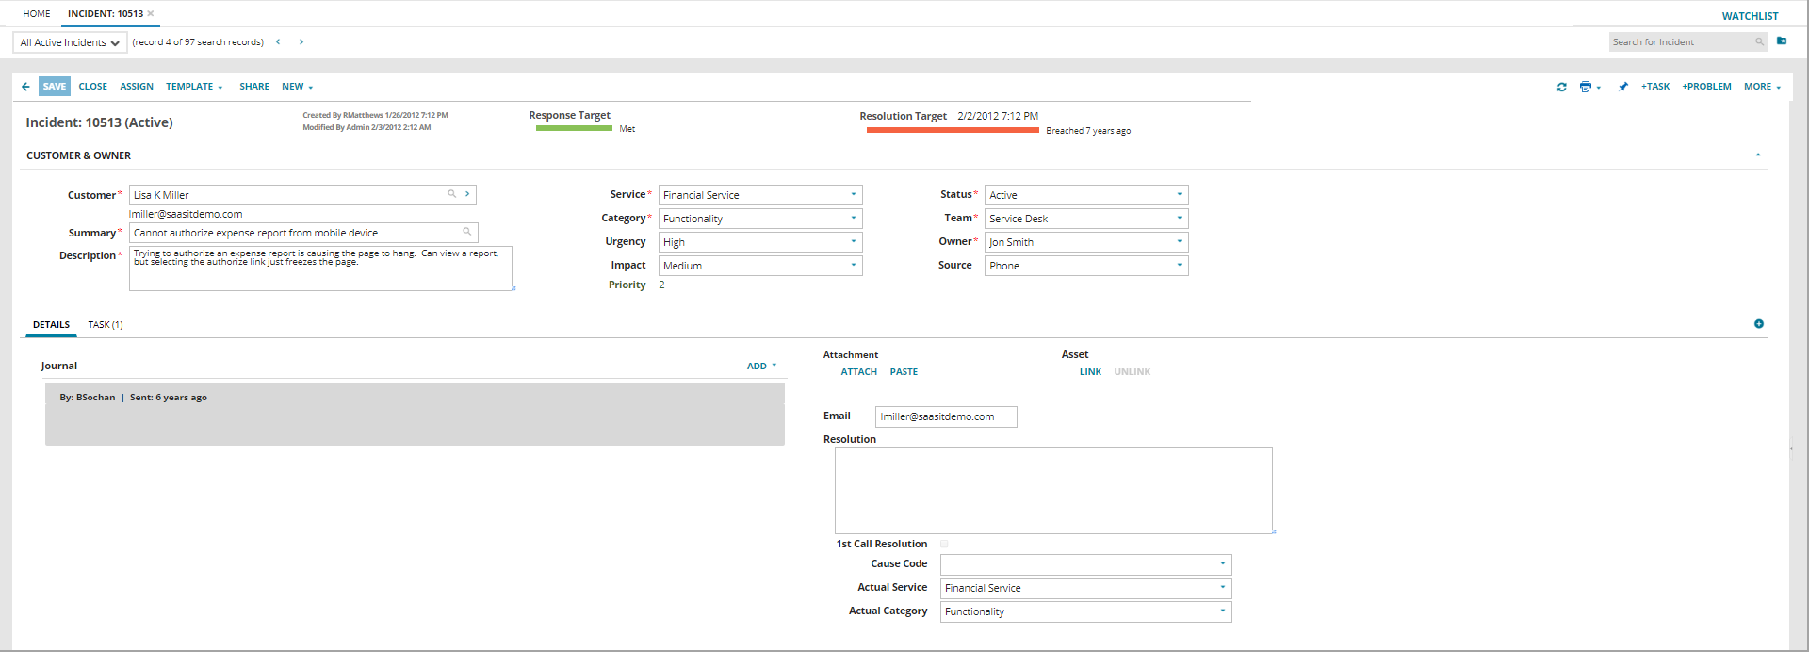This screenshot has height=652, width=1809.
Task: Click the ATTACH link under Attachment
Action: 858,372
